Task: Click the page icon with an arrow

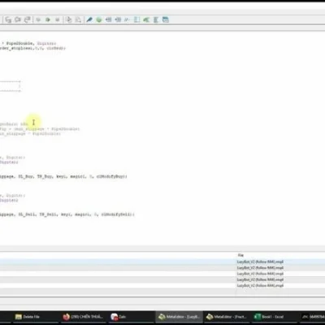Action: tap(69, 19)
